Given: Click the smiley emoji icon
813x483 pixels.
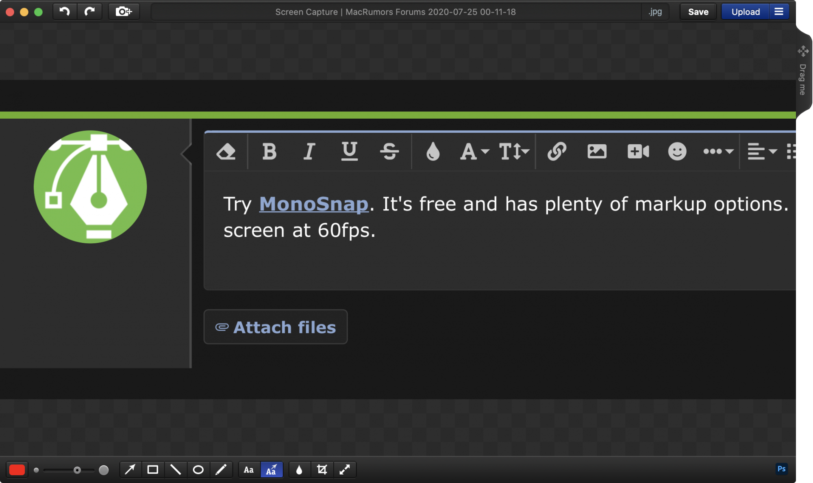Looking at the screenshot, I should click(677, 152).
